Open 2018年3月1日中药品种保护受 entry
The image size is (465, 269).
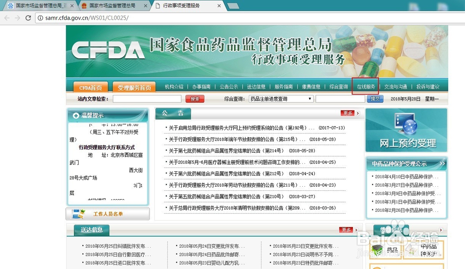[407, 202]
